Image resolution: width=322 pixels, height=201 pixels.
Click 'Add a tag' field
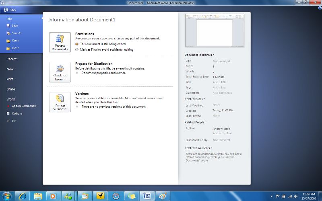(219, 88)
